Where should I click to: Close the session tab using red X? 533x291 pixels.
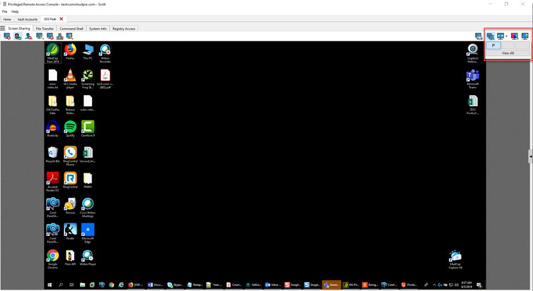point(61,19)
